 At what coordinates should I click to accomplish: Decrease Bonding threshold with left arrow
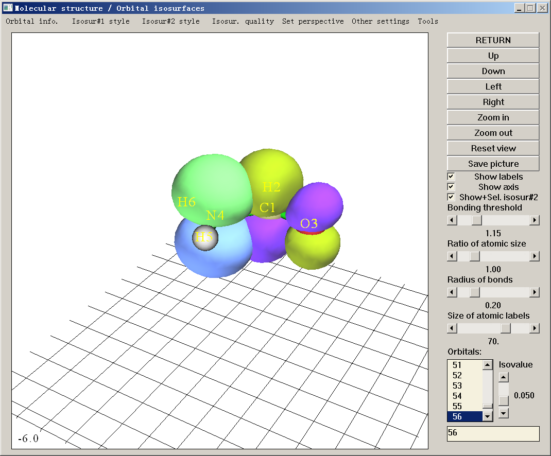pyautogui.click(x=452, y=220)
